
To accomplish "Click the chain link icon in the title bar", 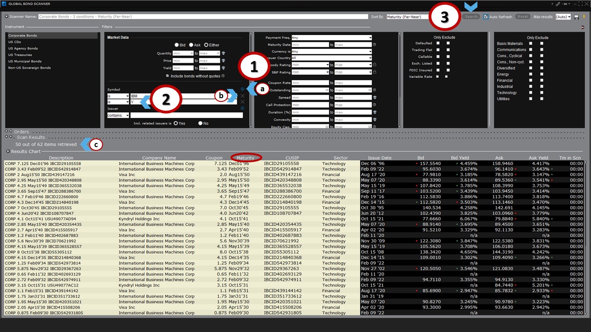I will click(x=558, y=4).
